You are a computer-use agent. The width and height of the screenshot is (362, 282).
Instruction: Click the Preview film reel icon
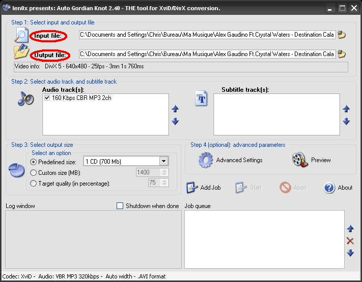[300, 160]
